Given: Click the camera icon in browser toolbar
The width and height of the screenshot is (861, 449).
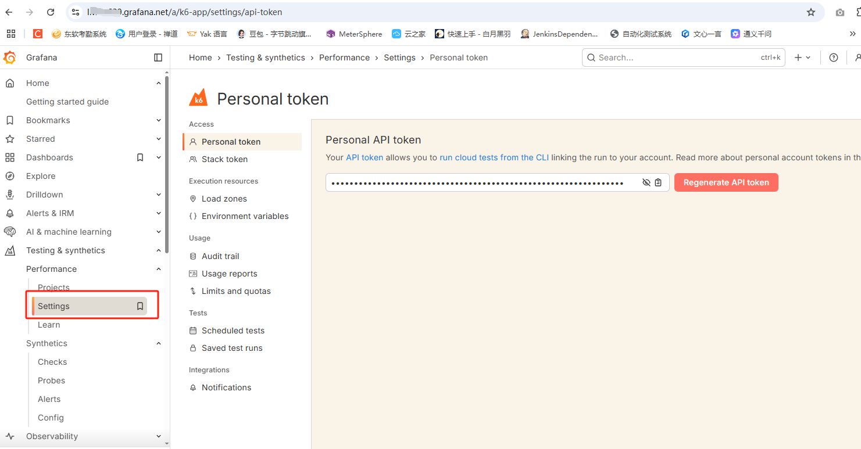Looking at the screenshot, I should click(x=839, y=12).
